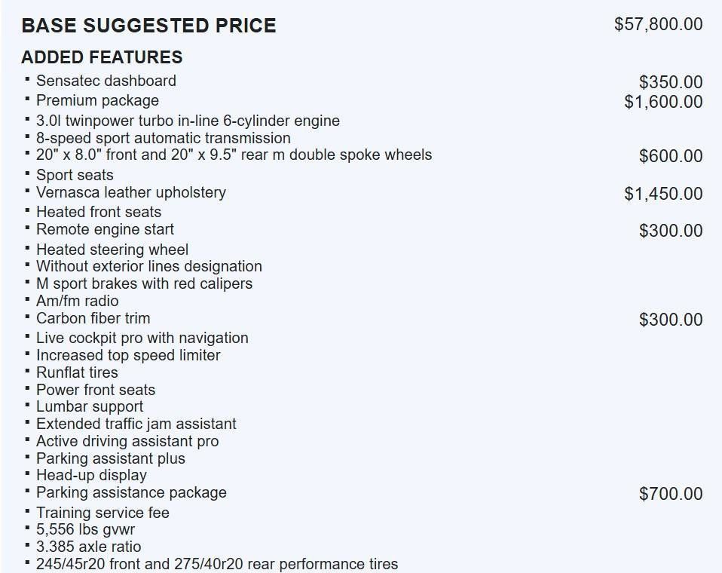Viewport: 722px width, 573px height.
Task: Select the Head-up display feature line
Action: pyautogui.click(x=91, y=475)
